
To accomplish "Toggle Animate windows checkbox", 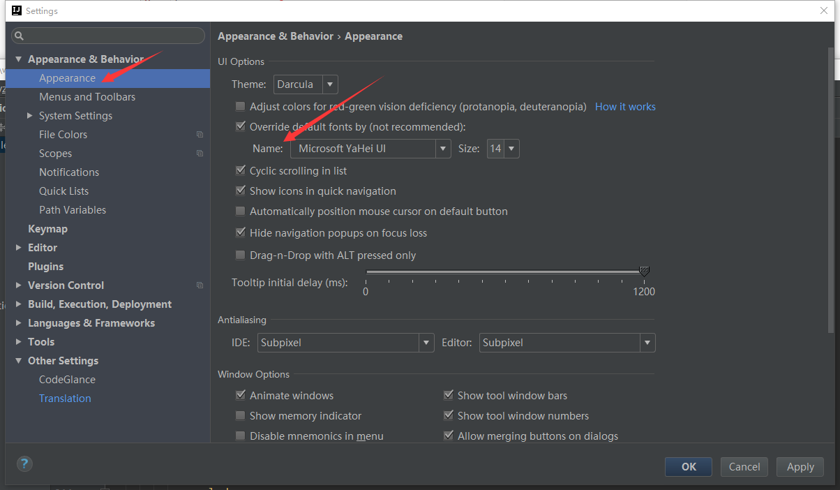I will tap(241, 396).
